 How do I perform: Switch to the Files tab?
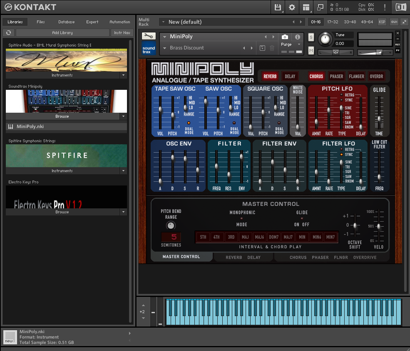coord(40,22)
